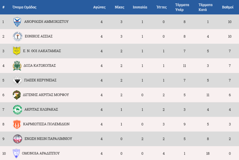Open team ΟΜΟΝΟΙΑ ΑΡΑΔΙΠΠΟΥ
The width and height of the screenshot is (239, 160).
41,153
